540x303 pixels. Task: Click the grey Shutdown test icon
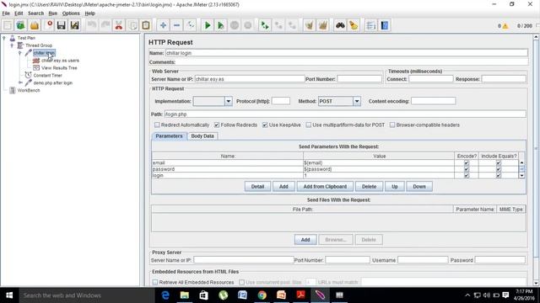[x=247, y=25]
